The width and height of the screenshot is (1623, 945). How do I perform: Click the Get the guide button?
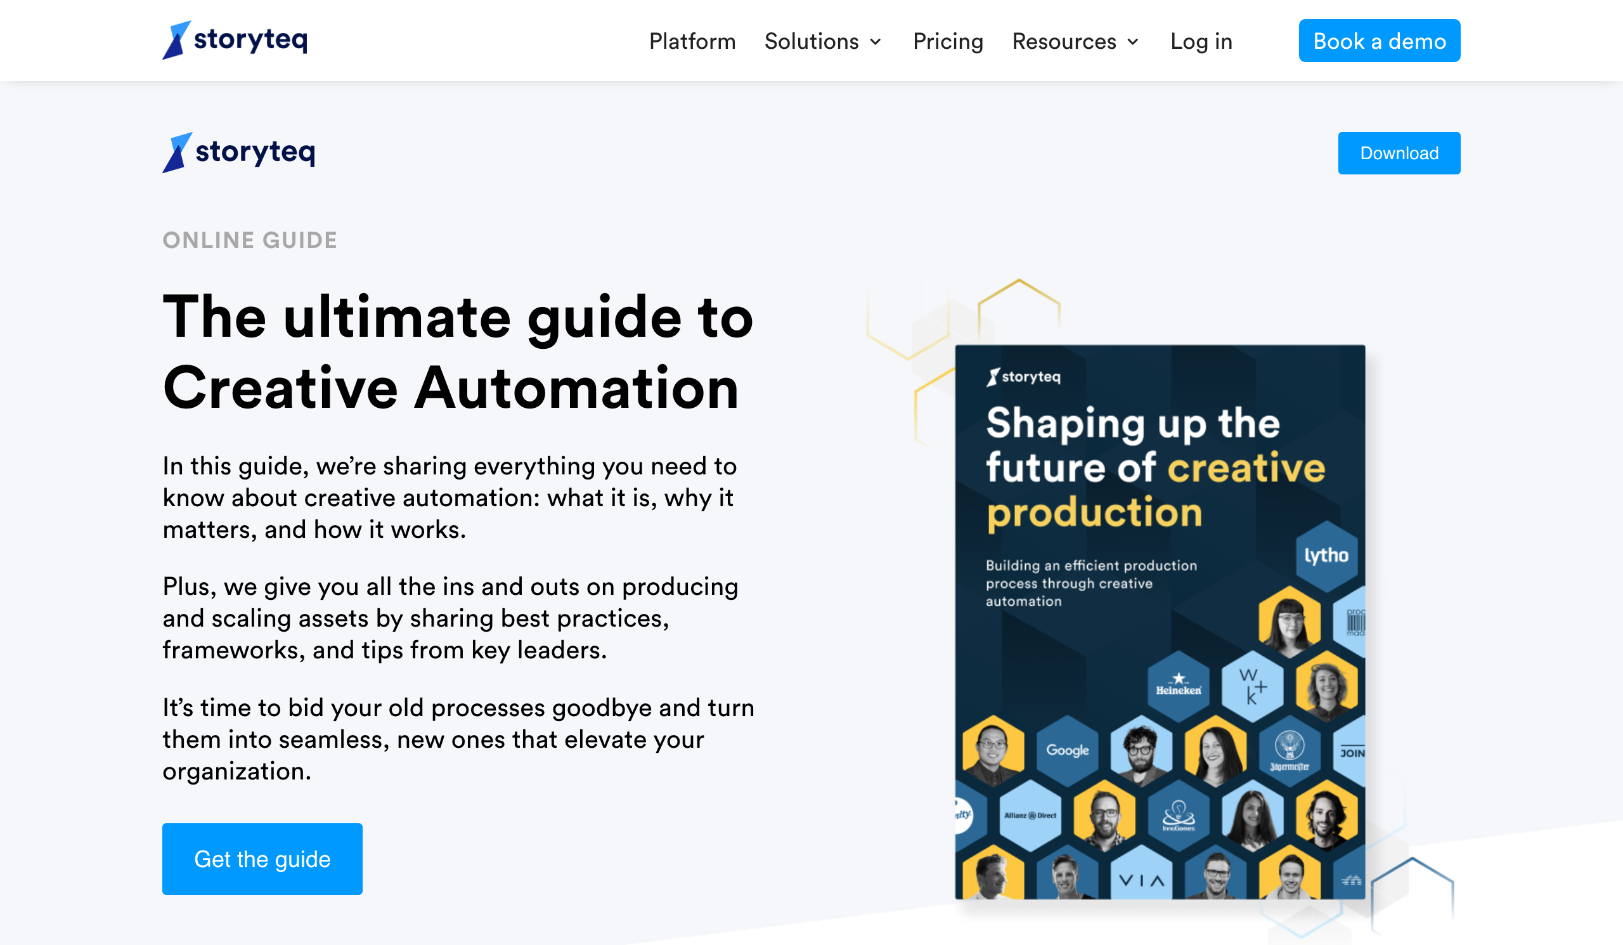tap(262, 859)
